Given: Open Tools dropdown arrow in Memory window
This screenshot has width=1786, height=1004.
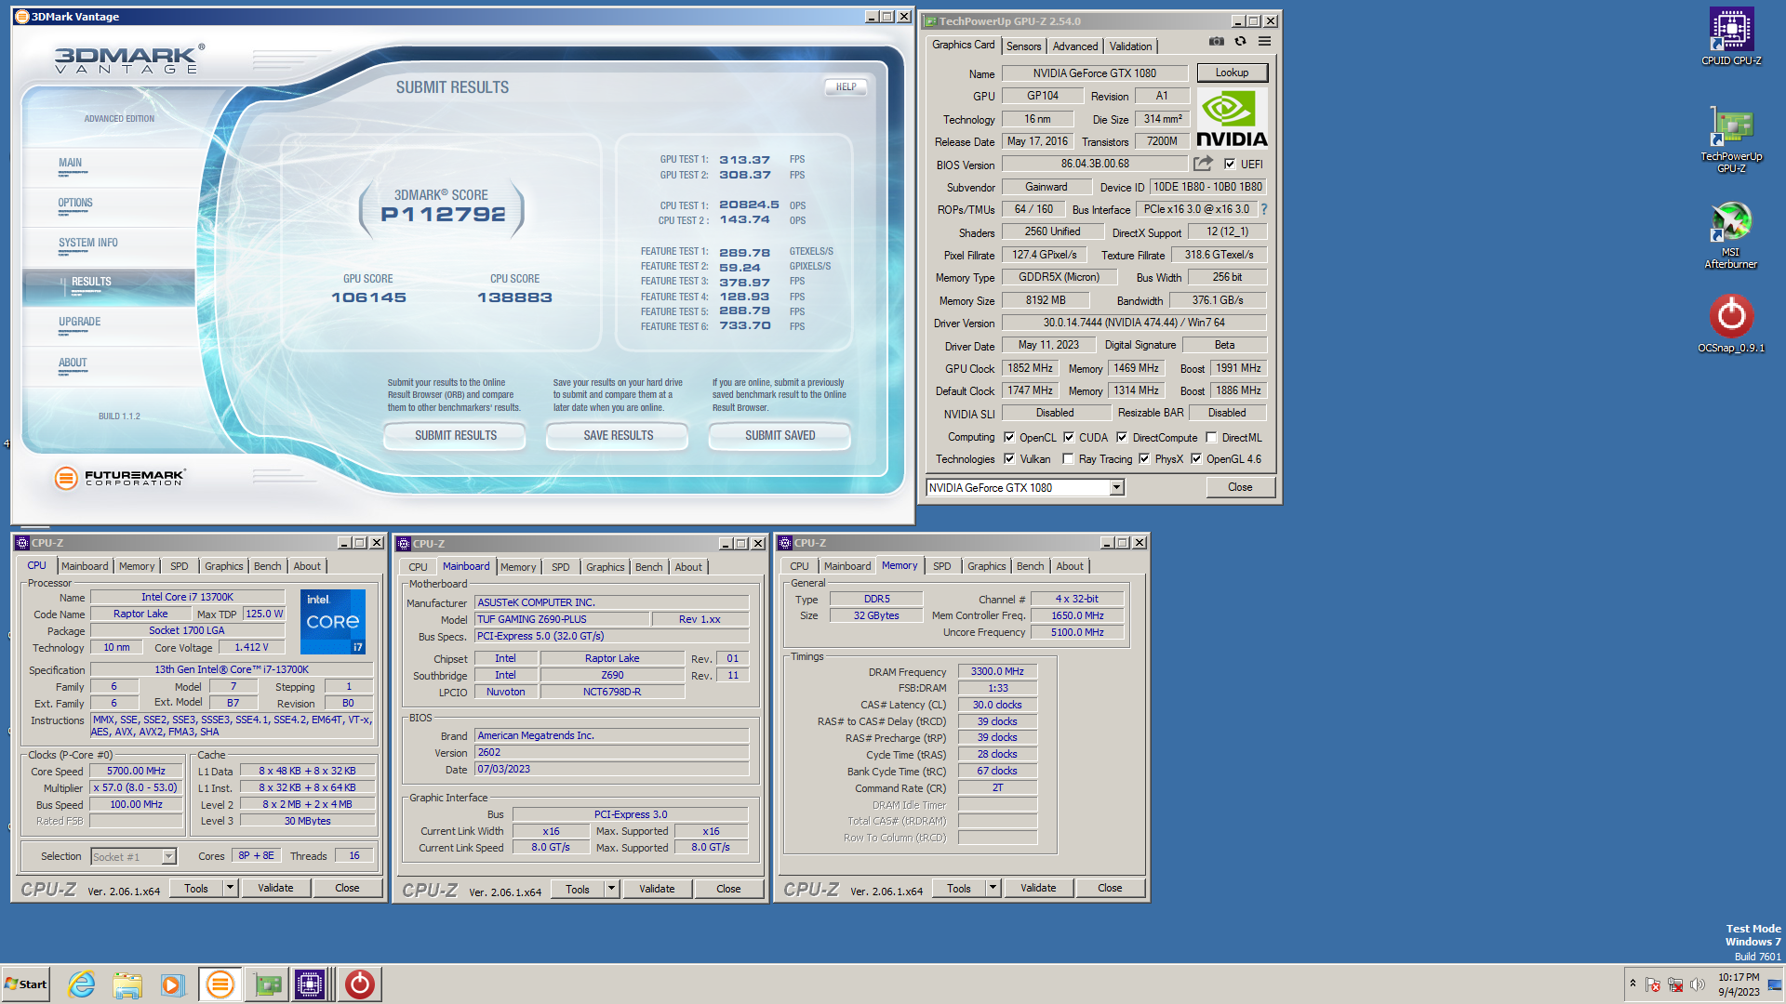Looking at the screenshot, I should coord(993,888).
